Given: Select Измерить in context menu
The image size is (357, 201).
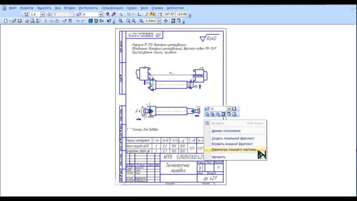Looking at the screenshot, I should 218,157.
